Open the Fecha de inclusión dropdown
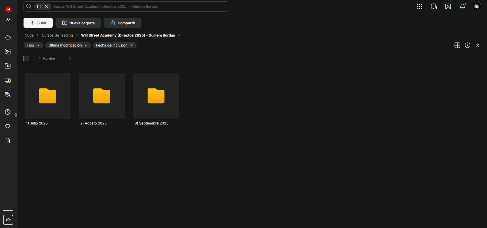Viewport: 487px width, 228px height. 115,45
